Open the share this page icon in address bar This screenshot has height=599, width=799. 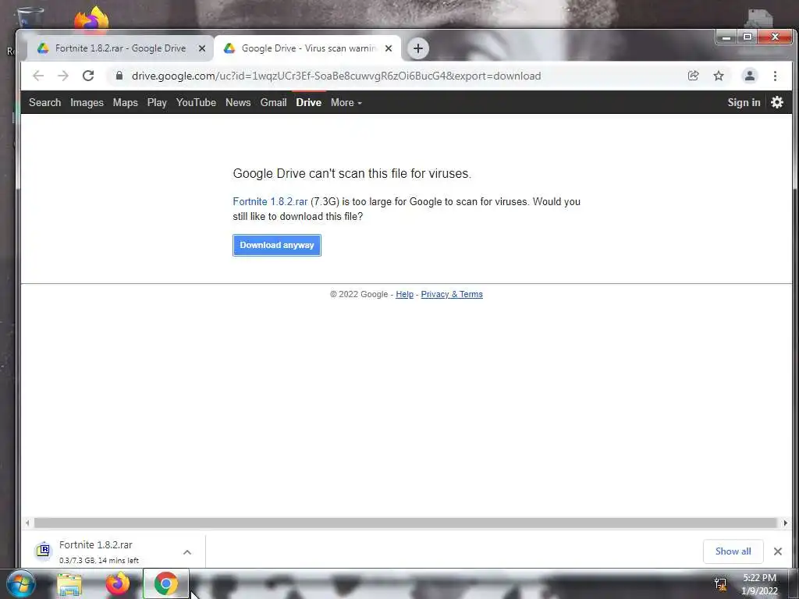(x=693, y=76)
